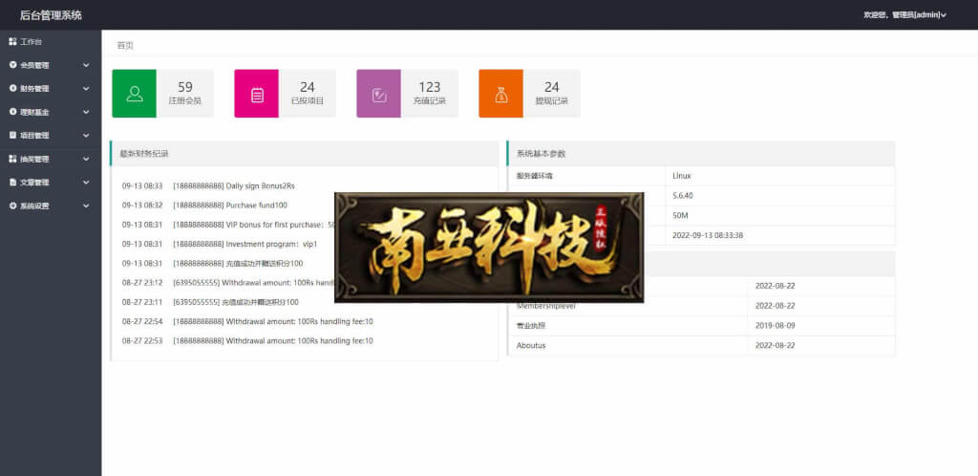This screenshot has width=978, height=476.
Task: Click the 抽奖管理 lottery icon
Action: coord(12,159)
